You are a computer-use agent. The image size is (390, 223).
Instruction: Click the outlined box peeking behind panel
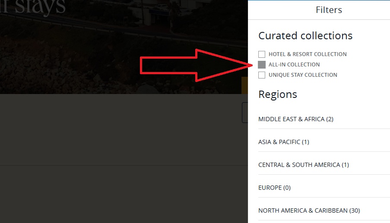pos(245,113)
